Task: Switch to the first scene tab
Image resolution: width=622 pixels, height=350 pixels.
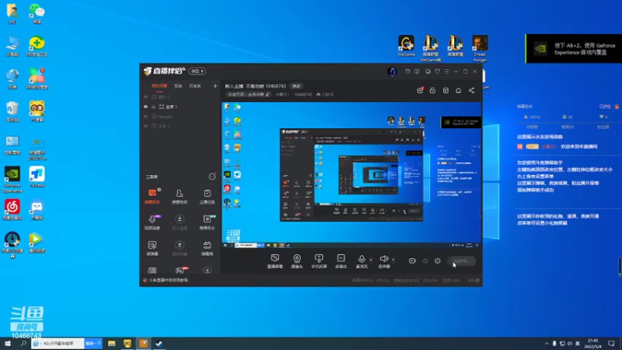Action: (159, 86)
